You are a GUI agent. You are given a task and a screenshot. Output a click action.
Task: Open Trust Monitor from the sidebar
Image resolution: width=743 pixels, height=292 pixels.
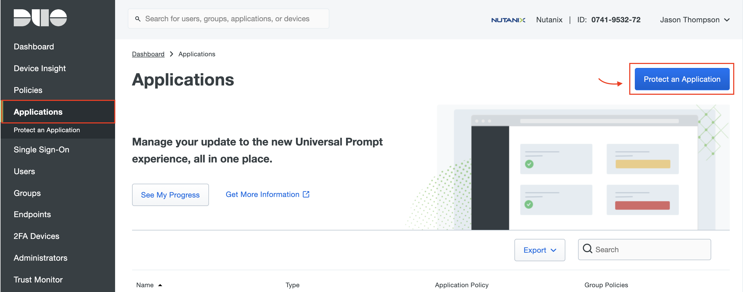pos(38,279)
